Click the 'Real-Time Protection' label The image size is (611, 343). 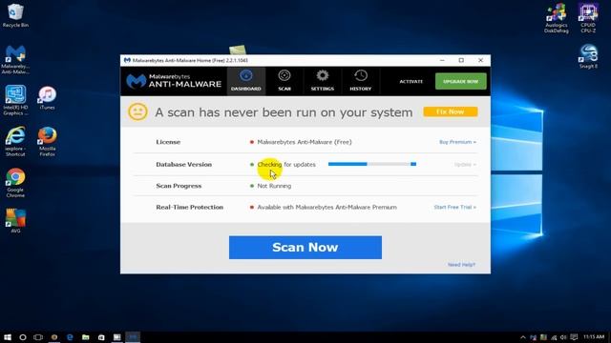coord(189,208)
